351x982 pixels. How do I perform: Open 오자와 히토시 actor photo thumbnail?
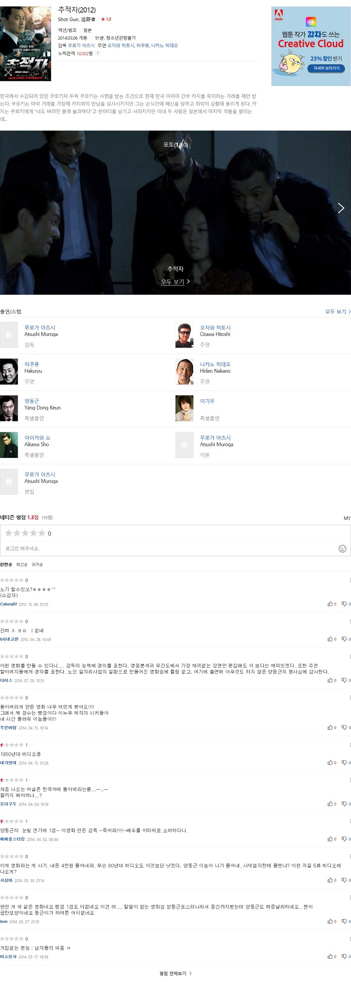(x=184, y=335)
